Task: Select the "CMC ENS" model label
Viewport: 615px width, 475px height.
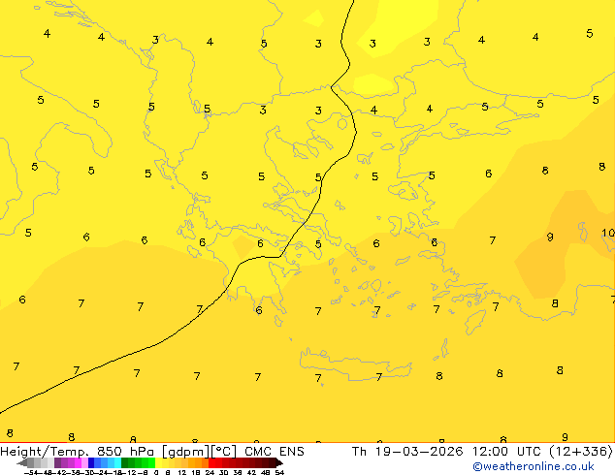Action: 275,452
